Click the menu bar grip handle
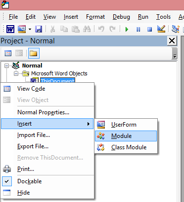This screenshot has width=184, height=202. click(3, 17)
